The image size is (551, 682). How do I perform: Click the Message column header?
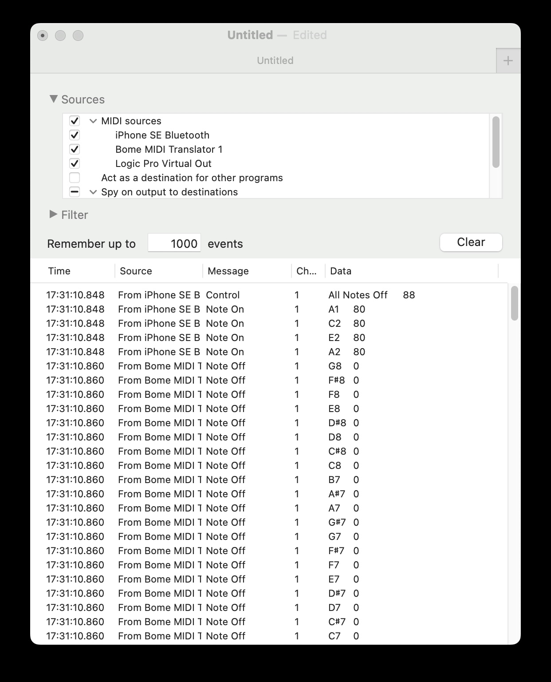pos(228,271)
